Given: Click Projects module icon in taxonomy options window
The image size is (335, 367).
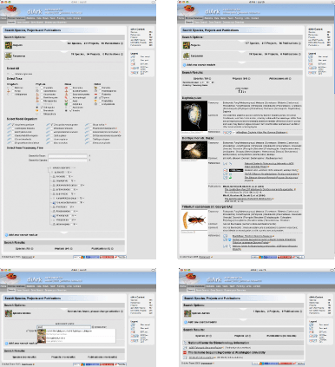Looking at the screenshot, I should [x=8, y=45].
